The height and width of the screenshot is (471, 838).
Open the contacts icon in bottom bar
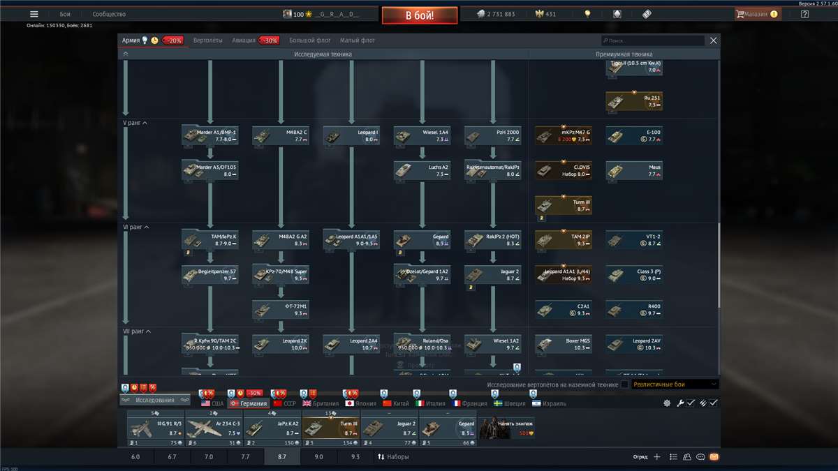(687, 457)
